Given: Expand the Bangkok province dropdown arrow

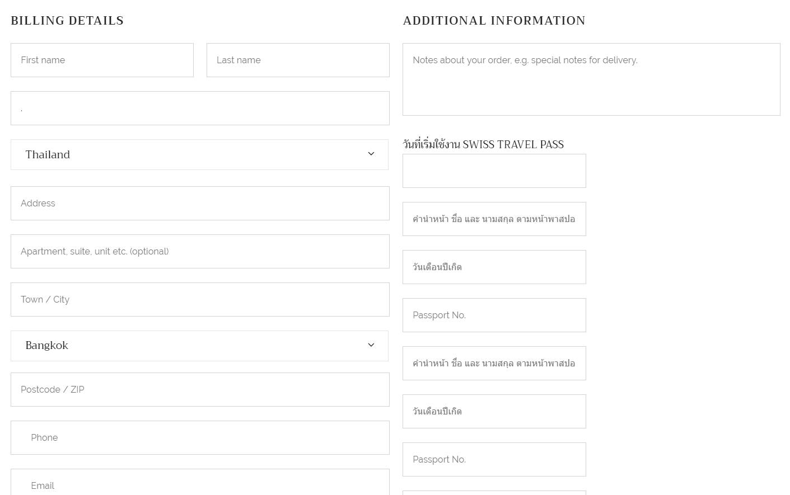Looking at the screenshot, I should (x=371, y=345).
